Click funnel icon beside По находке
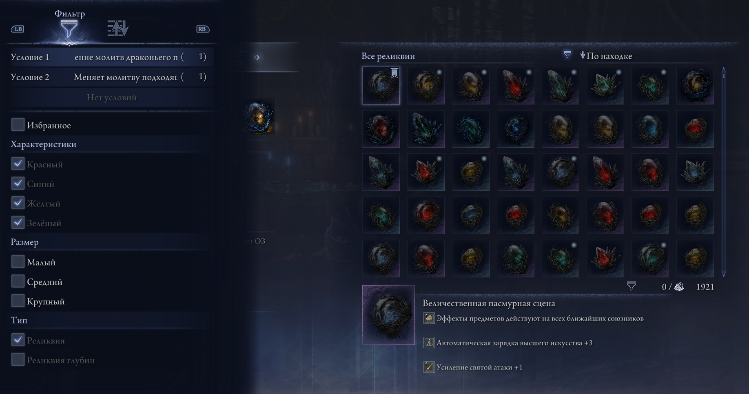 coord(567,55)
